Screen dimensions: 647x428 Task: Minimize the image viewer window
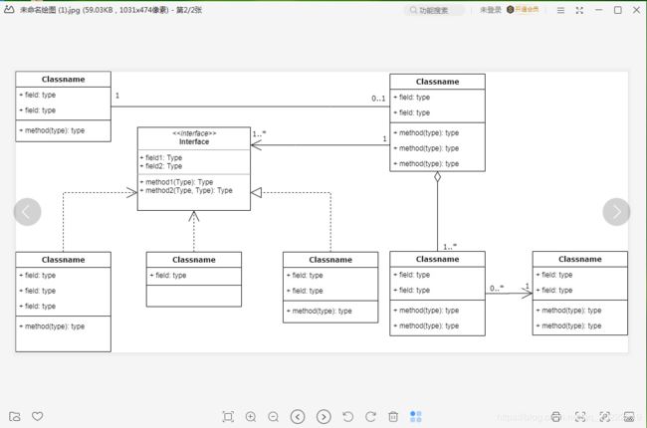point(598,10)
